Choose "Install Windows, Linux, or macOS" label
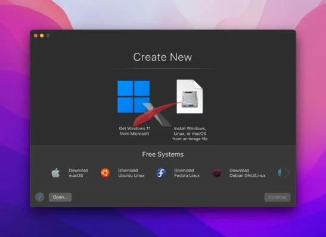 (190, 134)
